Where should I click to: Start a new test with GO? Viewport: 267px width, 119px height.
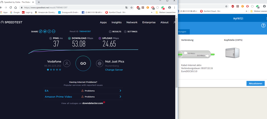point(83,64)
